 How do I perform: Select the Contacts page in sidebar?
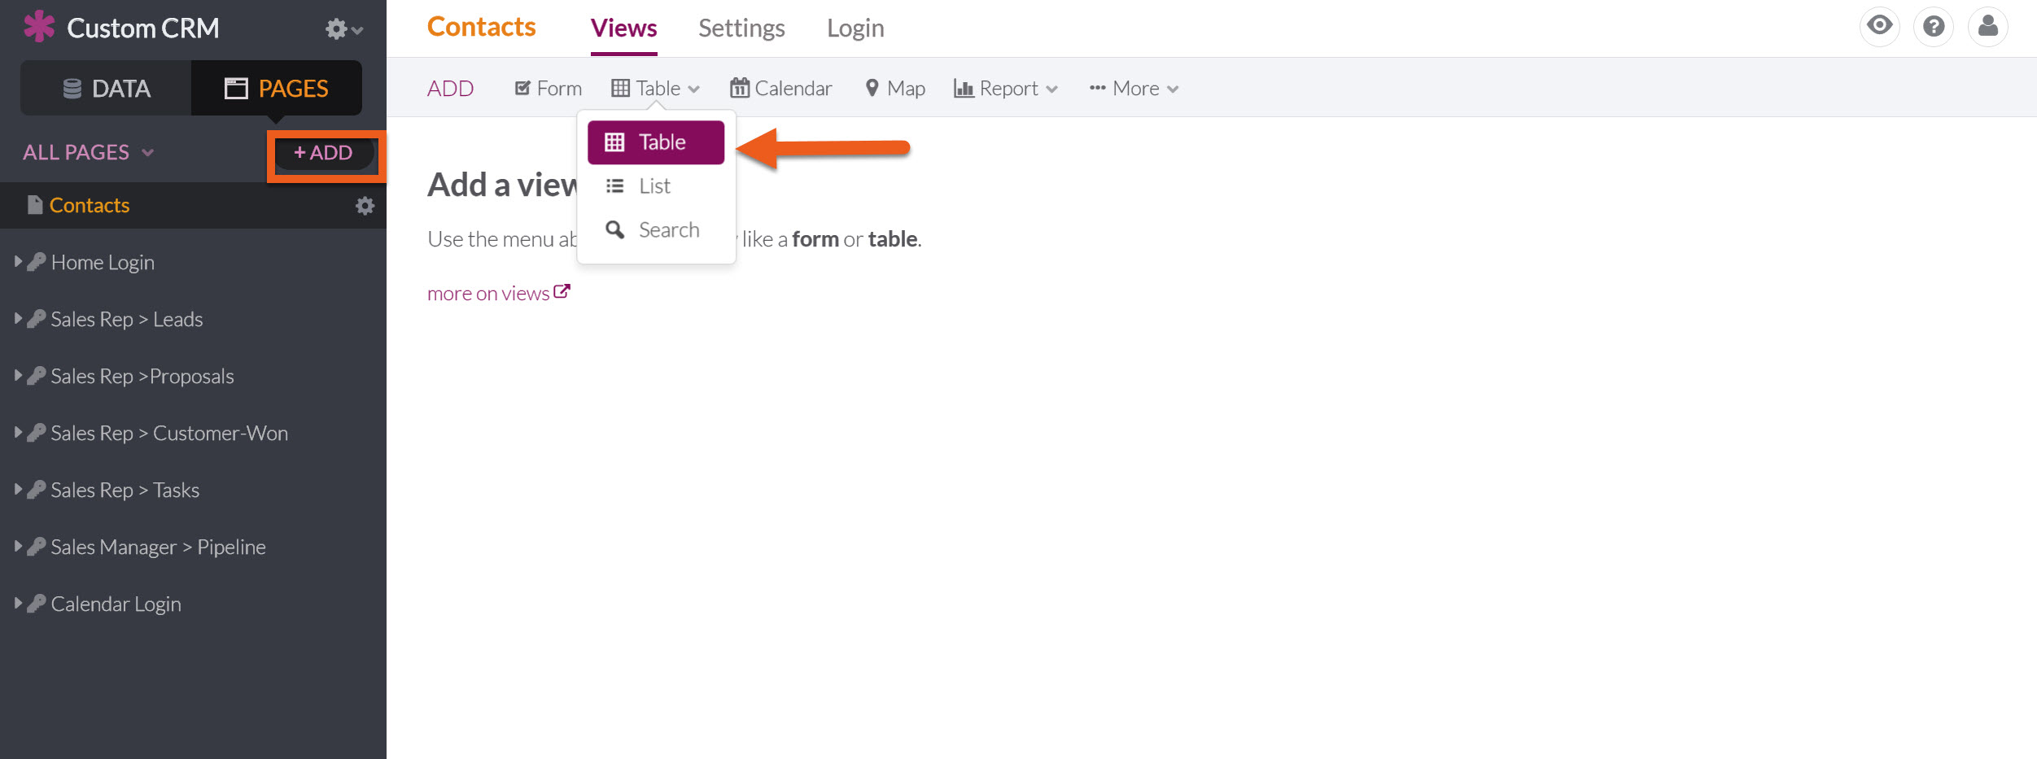tap(90, 205)
